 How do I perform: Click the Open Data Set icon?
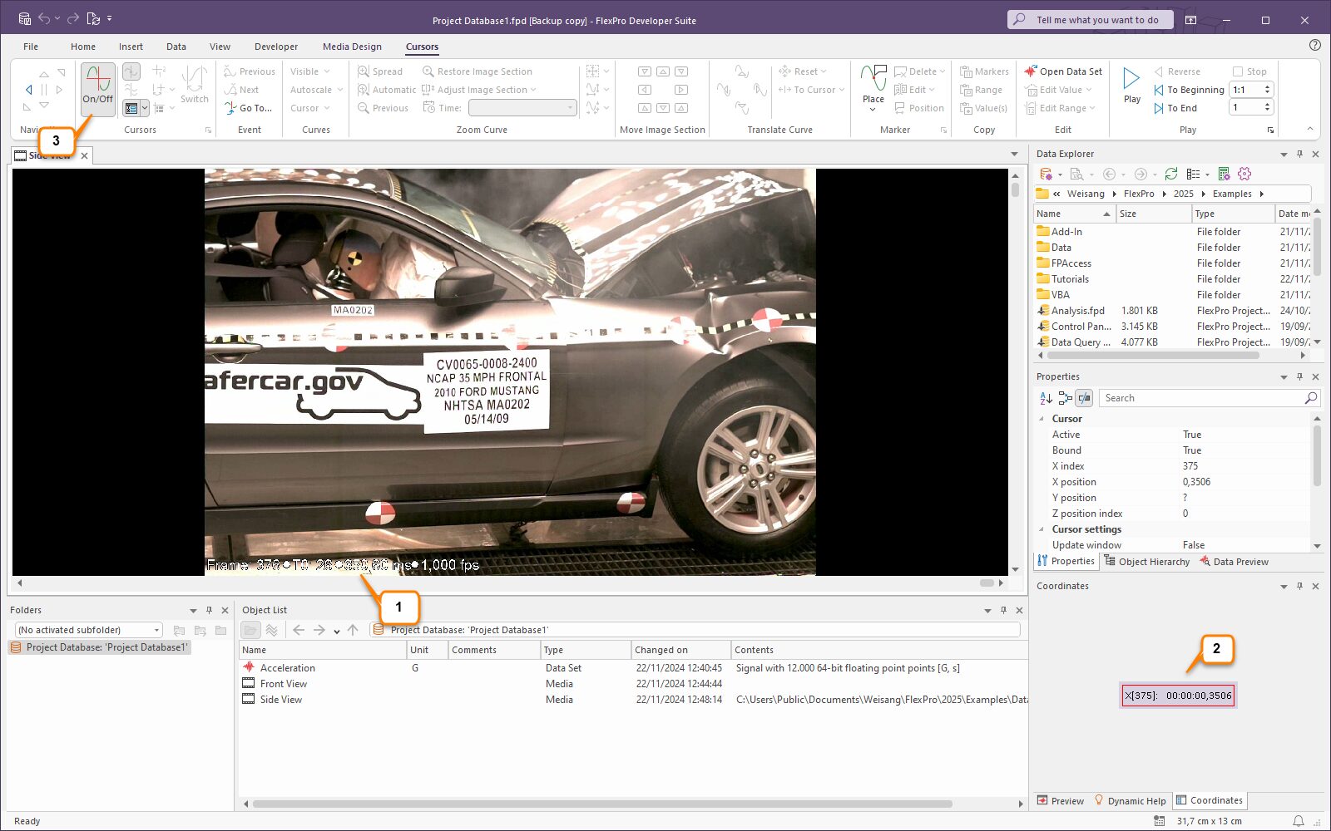(1031, 71)
